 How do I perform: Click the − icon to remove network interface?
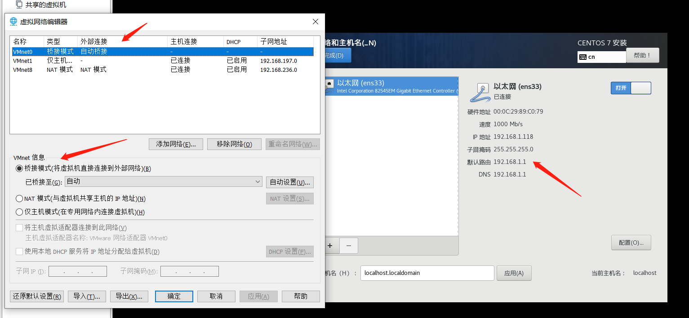click(349, 246)
